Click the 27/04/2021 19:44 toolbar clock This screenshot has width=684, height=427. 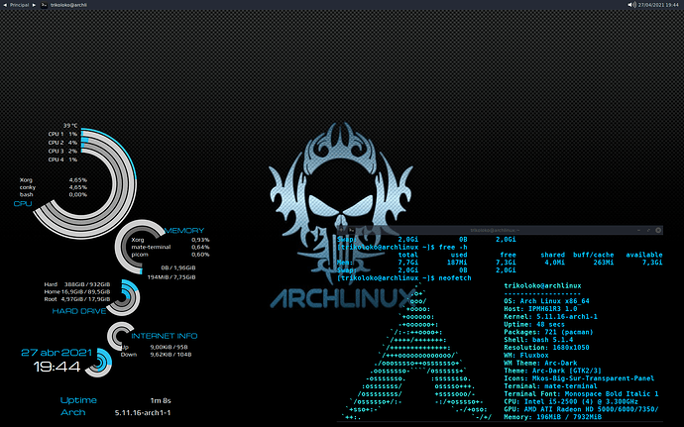point(658,5)
